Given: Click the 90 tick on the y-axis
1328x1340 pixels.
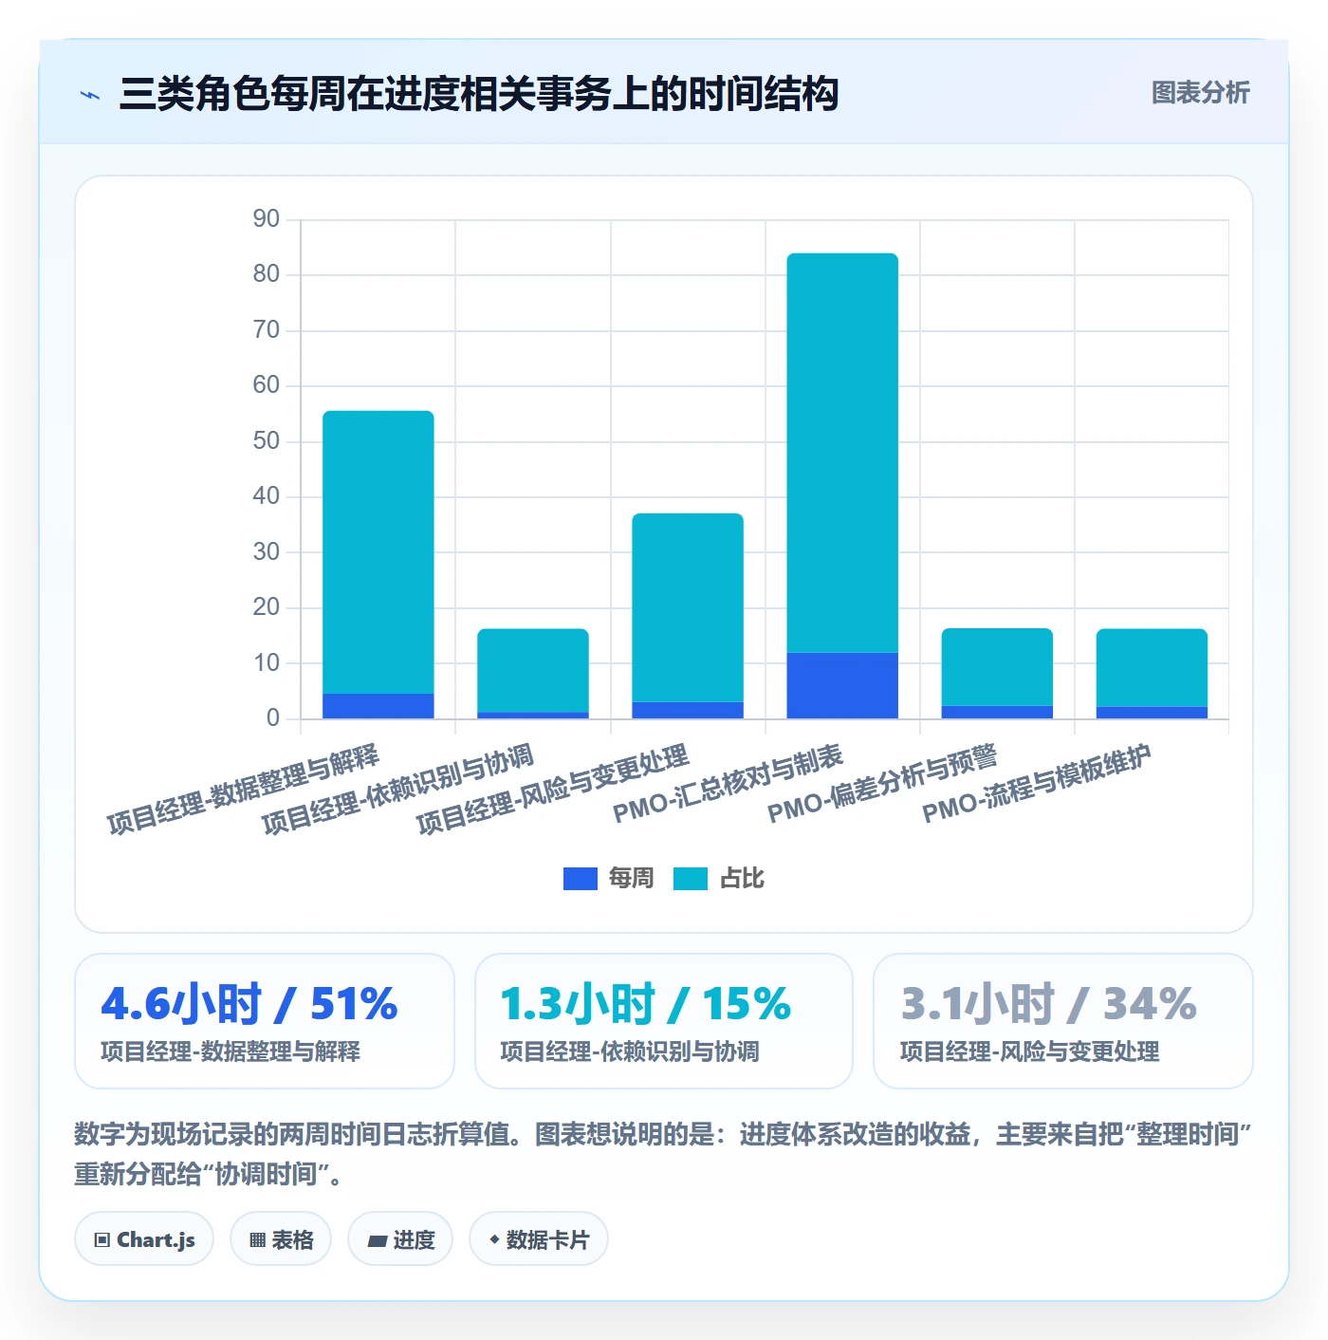Looking at the screenshot, I should pyautogui.click(x=267, y=219).
